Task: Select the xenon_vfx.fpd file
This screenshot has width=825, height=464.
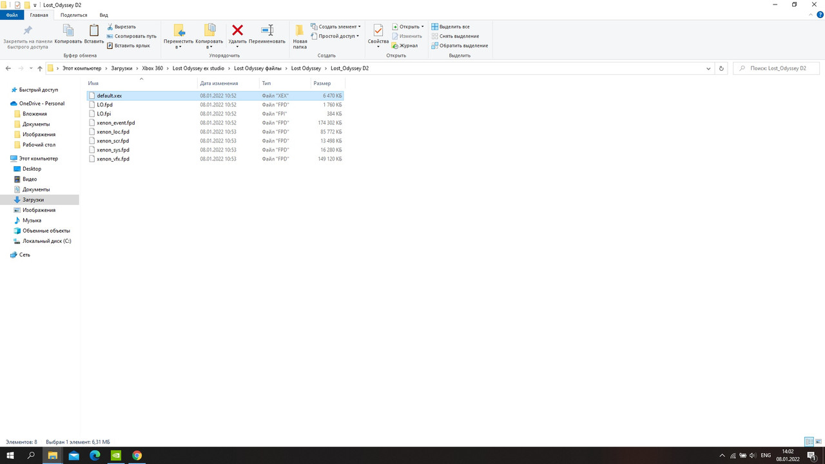Action: (215, 159)
